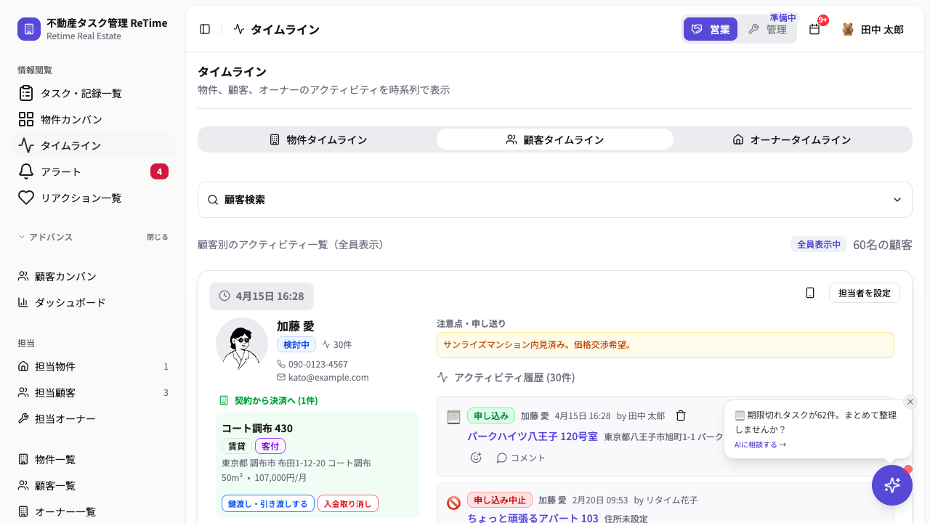
Task: Click the red alert count badge 4
Action: coord(159,171)
